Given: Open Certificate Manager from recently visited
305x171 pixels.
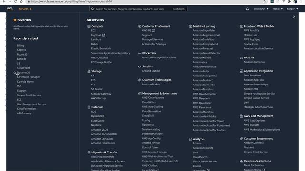Looking at the screenshot, I should [x=28, y=77].
